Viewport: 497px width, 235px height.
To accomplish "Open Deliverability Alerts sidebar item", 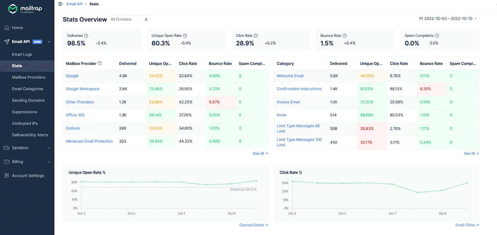I will coord(30,135).
